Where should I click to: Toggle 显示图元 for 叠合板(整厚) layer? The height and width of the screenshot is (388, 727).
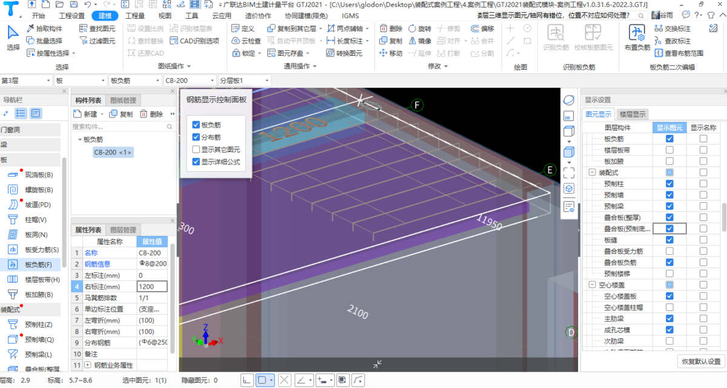(x=669, y=217)
